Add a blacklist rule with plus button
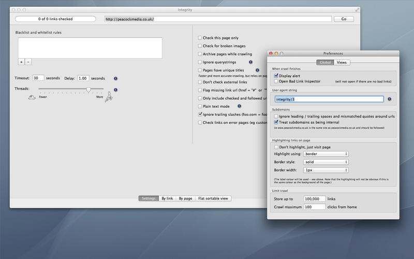Screen dimensions: 414x259 point(21,62)
